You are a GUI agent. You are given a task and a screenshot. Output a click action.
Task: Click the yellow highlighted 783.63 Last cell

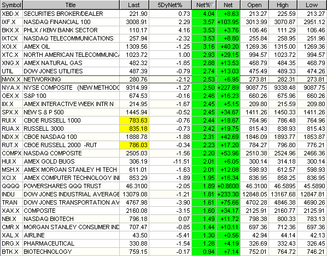pyautogui.click(x=135, y=120)
